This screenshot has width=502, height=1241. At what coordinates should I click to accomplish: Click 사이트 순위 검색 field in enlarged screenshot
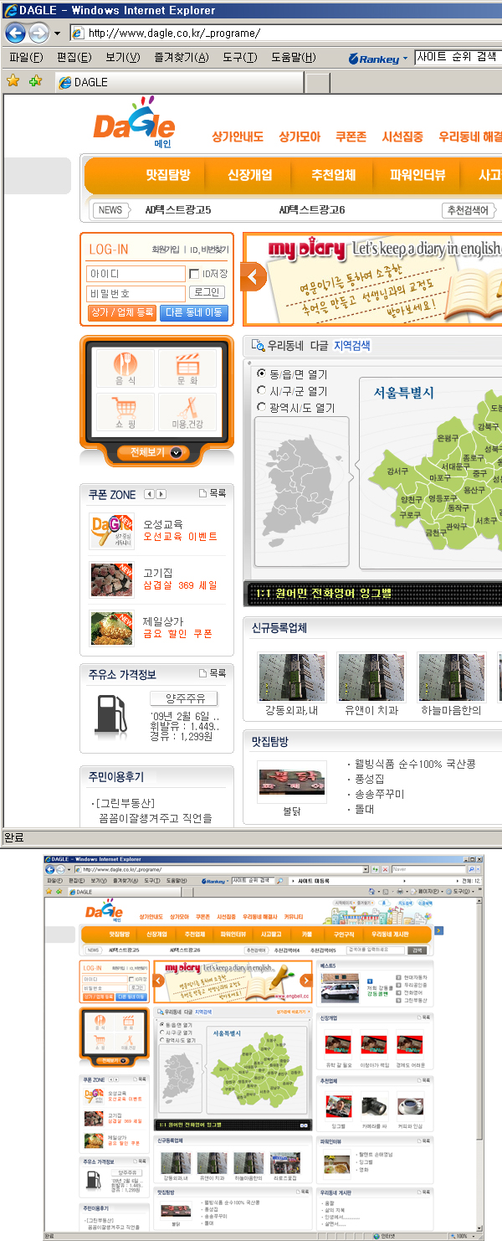point(457,57)
